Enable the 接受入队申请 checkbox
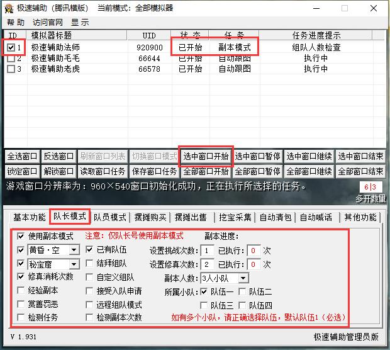 tap(89, 291)
